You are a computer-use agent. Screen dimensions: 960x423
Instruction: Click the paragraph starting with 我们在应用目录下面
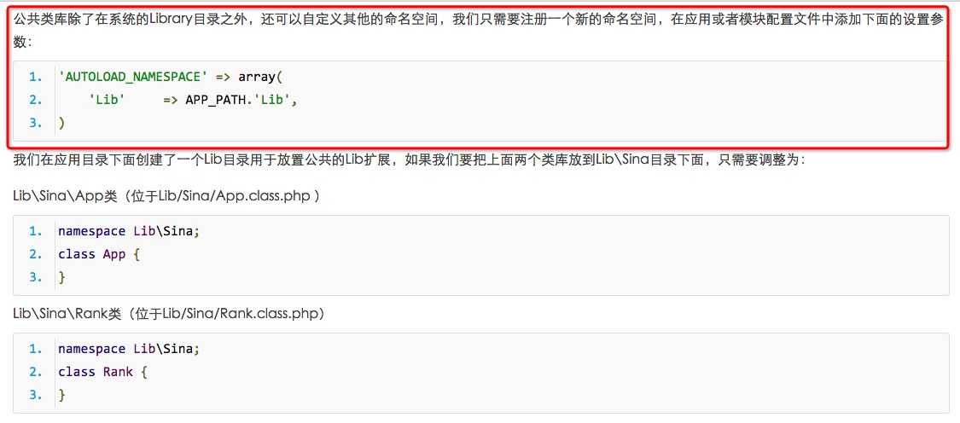[x=408, y=159]
